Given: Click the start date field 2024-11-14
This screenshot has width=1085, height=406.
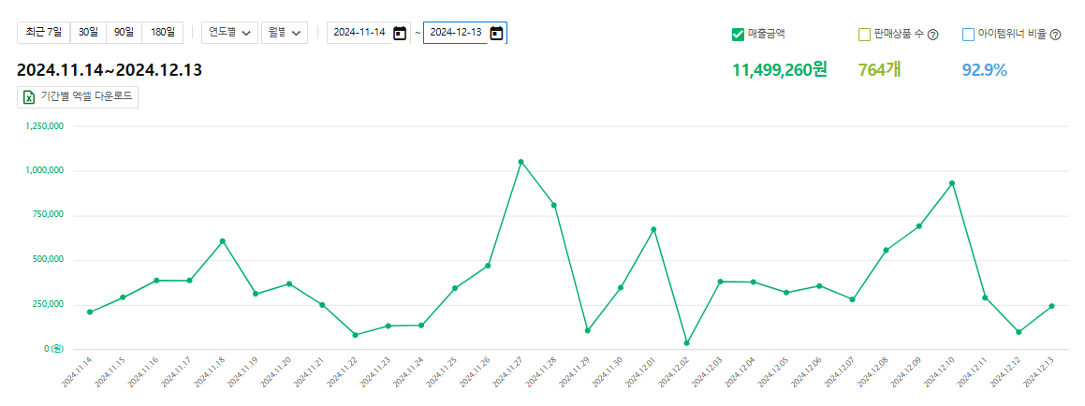Looking at the screenshot, I should point(359,33).
